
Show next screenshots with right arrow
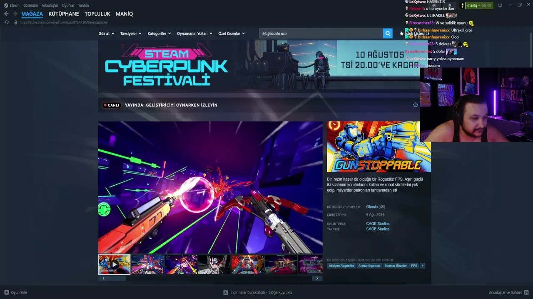[317, 278]
